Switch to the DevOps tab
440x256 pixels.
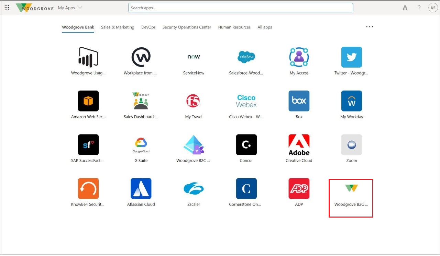pos(148,27)
